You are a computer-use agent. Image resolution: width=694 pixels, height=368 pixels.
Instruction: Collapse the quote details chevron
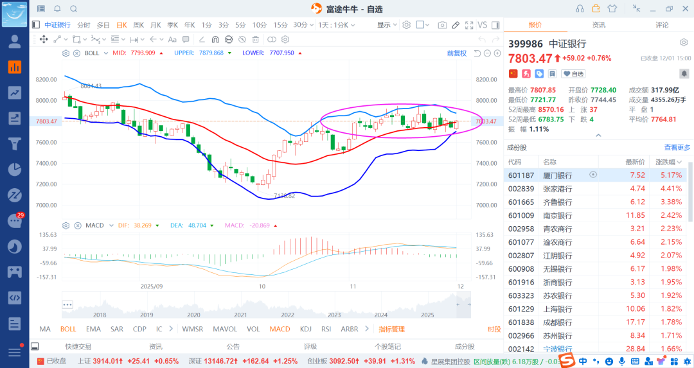[598, 136]
